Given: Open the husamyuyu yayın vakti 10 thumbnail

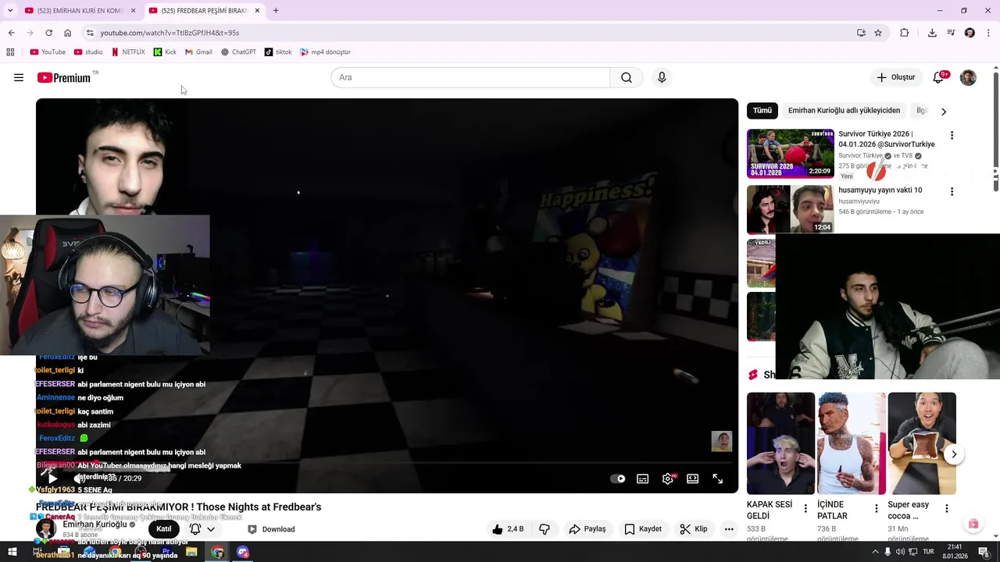Looking at the screenshot, I should click(791, 209).
